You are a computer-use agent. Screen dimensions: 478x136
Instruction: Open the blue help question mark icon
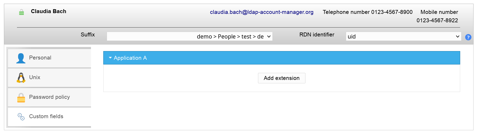pos(468,37)
